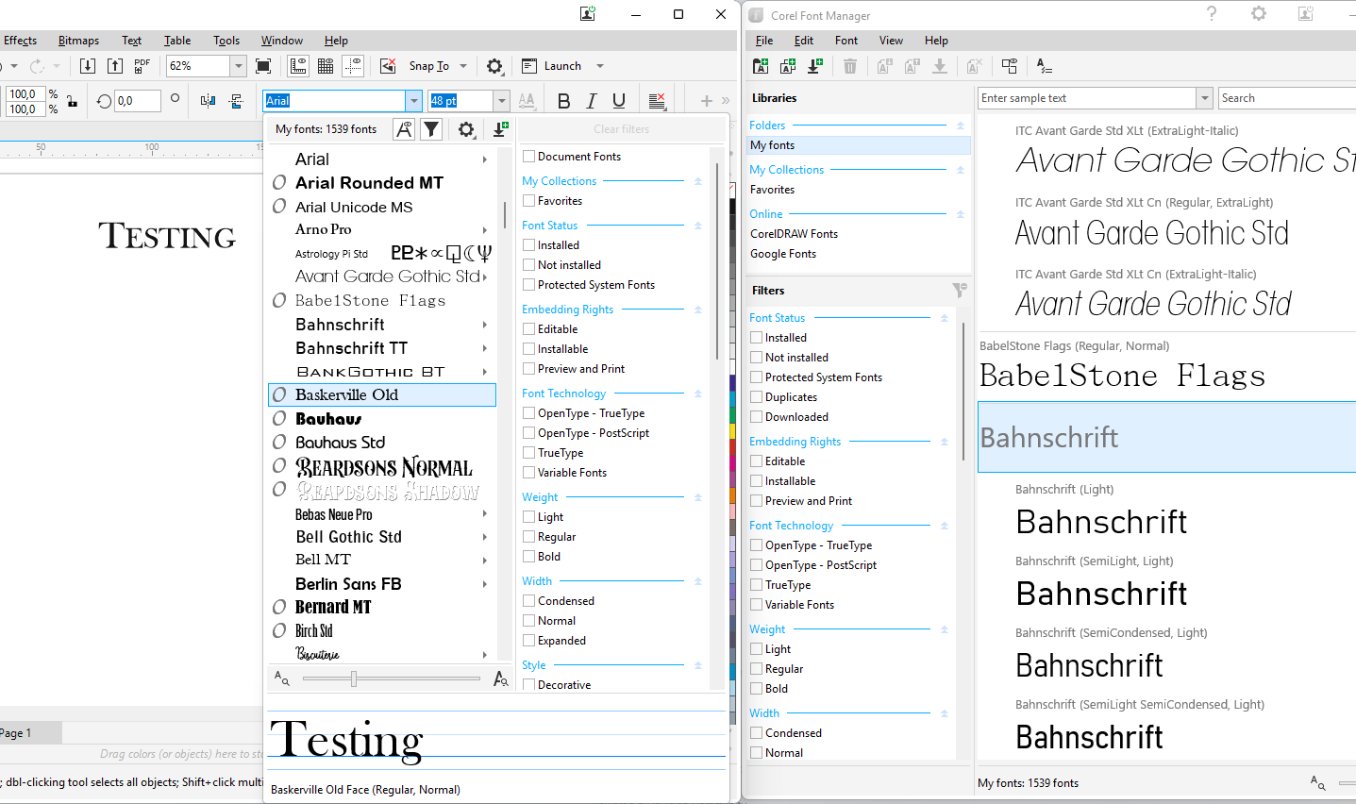1356x804 pixels.
Task: Collapse the Weight section in font list filters
Action: tap(698, 497)
